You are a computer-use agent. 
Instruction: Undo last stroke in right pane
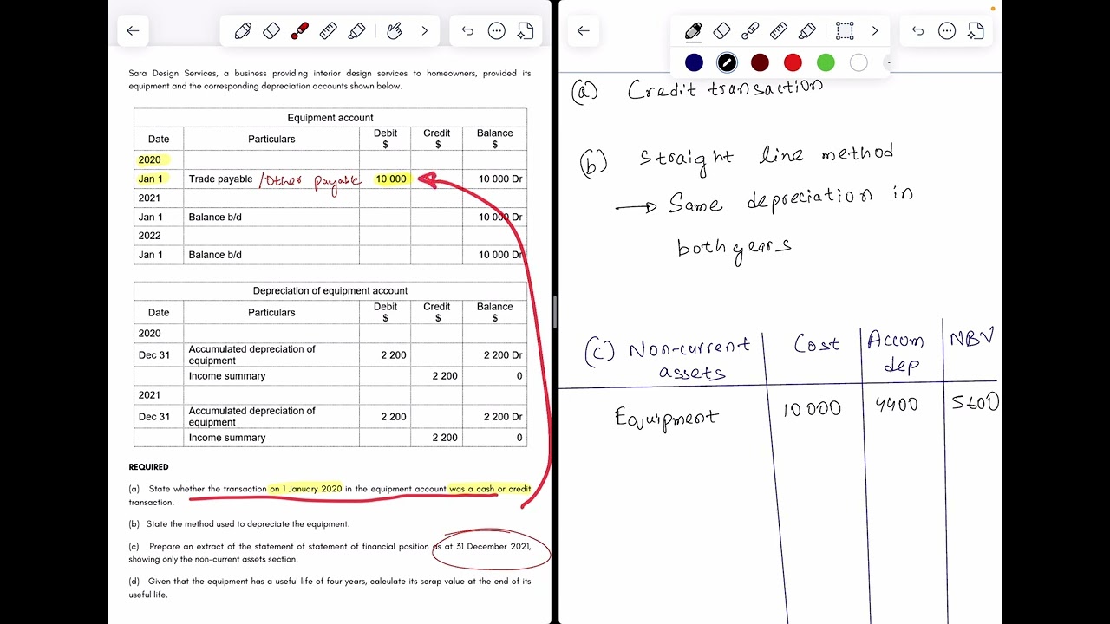click(918, 30)
